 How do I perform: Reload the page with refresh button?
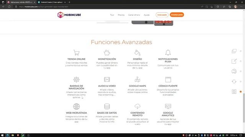click(9, 7)
